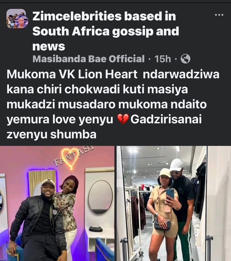The height and width of the screenshot is (261, 231).
Task: Open the 15h timestamp permalink
Action: point(162,59)
